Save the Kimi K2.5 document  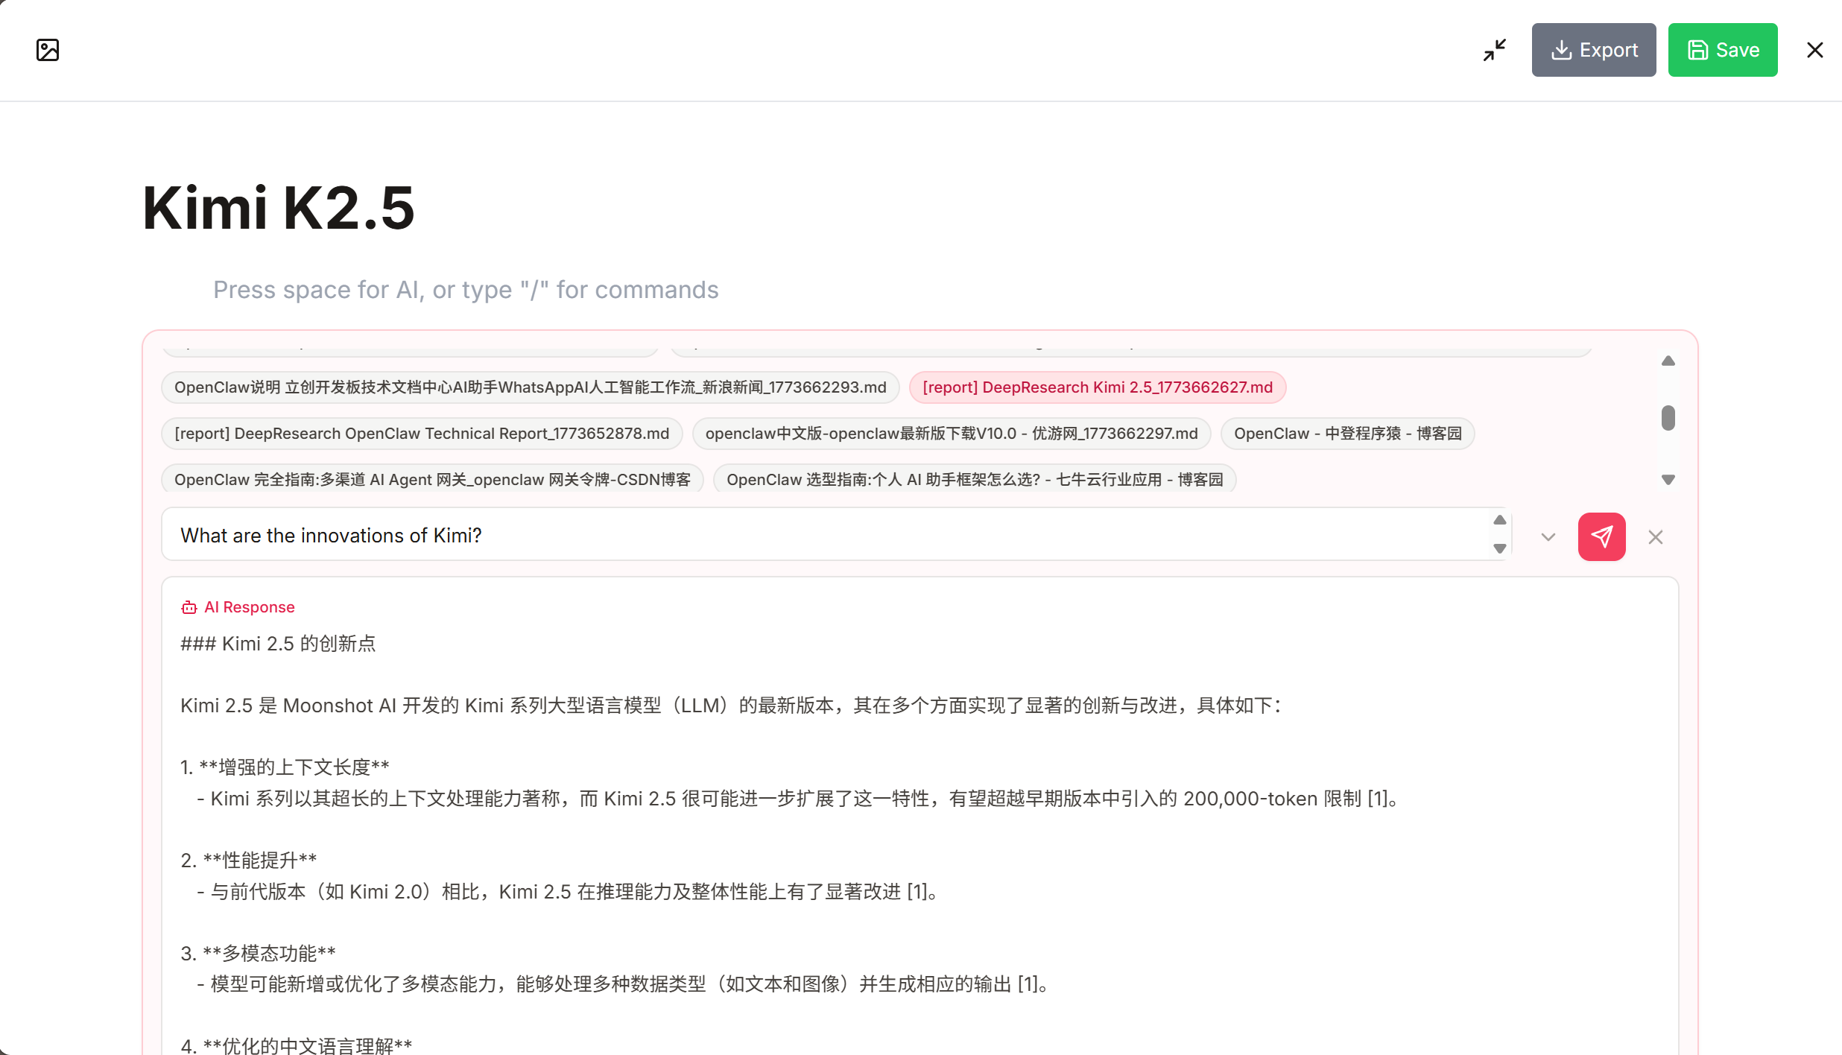pos(1723,50)
